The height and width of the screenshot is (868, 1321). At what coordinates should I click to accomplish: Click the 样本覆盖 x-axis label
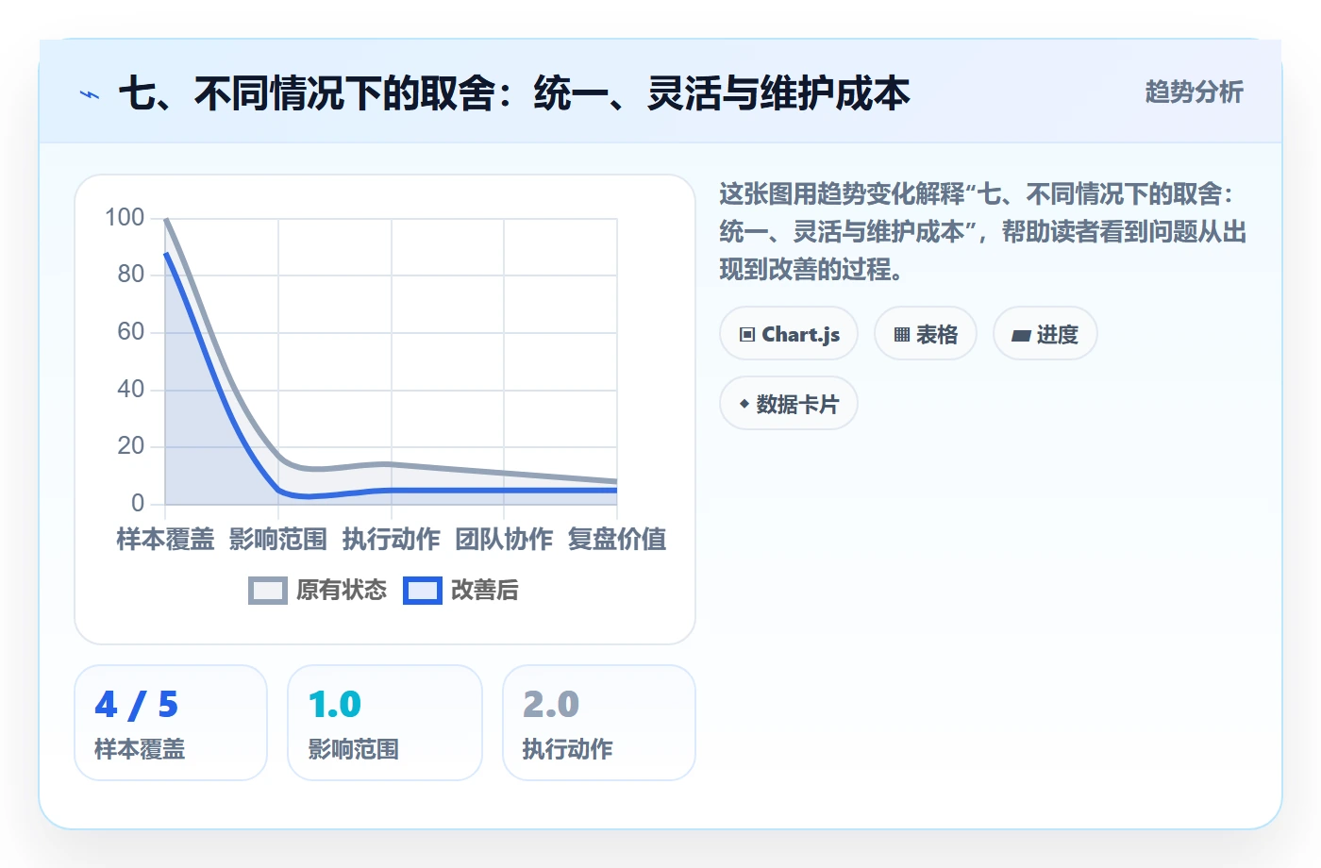coord(165,539)
